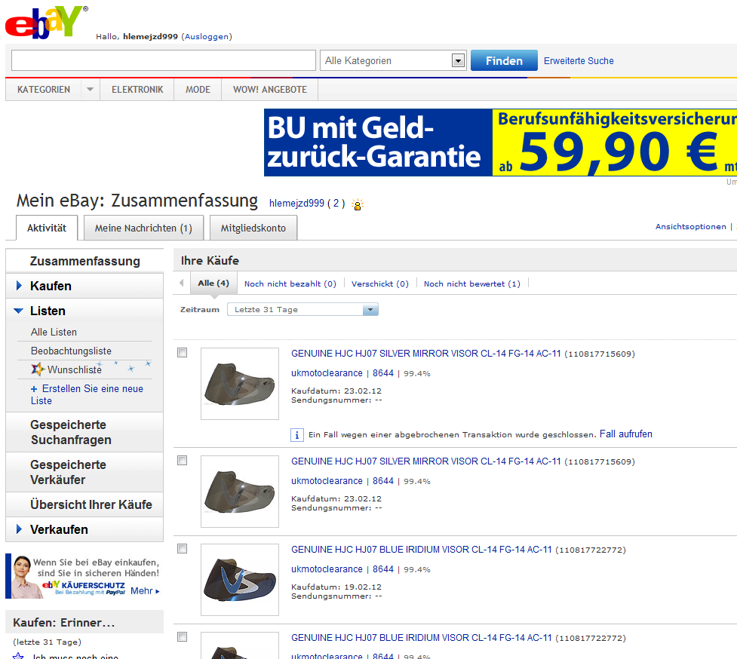The image size is (737, 659).
Task: Click the left scroll arrow before Alle (4)
Action: pyautogui.click(x=182, y=283)
